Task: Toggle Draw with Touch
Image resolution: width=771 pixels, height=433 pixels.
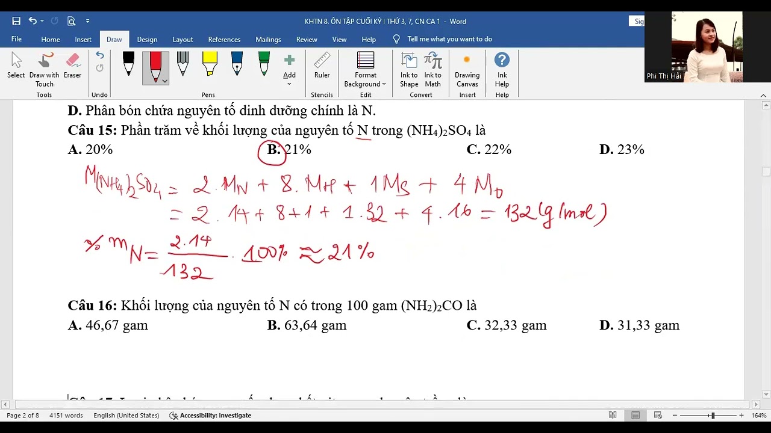Action: 45,70
